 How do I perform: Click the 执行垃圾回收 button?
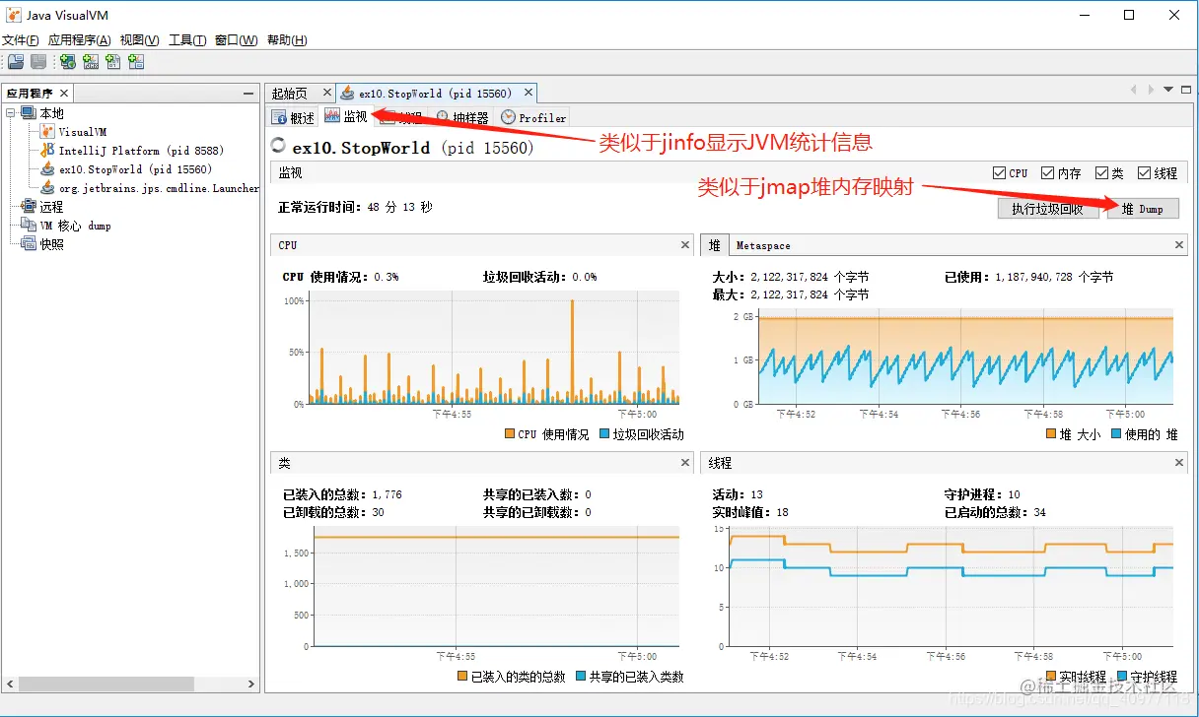tap(1048, 209)
